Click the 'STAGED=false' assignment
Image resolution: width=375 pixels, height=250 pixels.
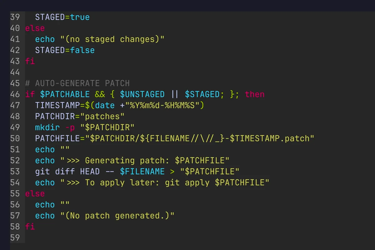pyautogui.click(x=65, y=50)
